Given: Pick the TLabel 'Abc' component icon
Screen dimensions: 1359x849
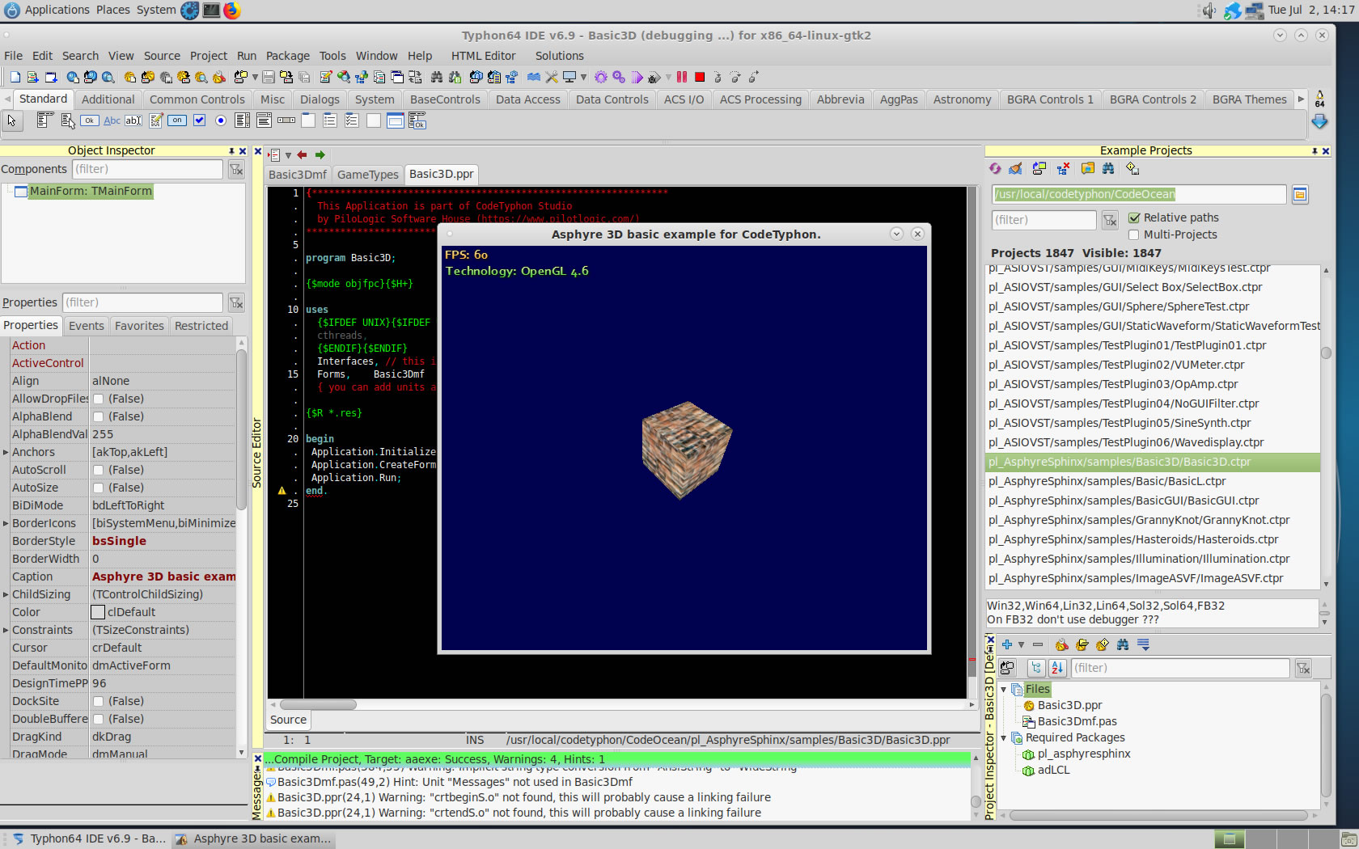Looking at the screenshot, I should coord(112,120).
